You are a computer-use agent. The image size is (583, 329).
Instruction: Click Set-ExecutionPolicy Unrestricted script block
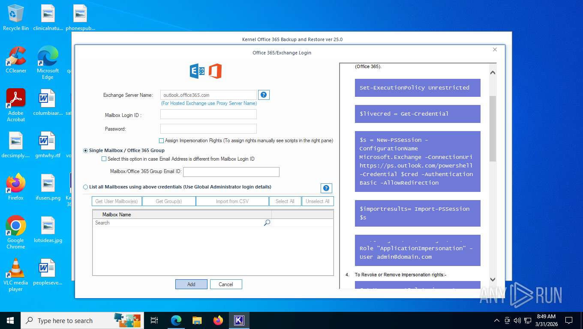[x=418, y=88]
